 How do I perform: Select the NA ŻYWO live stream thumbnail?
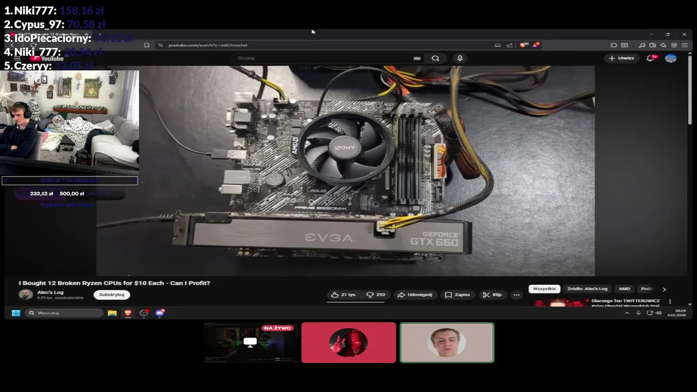pyautogui.click(x=250, y=343)
